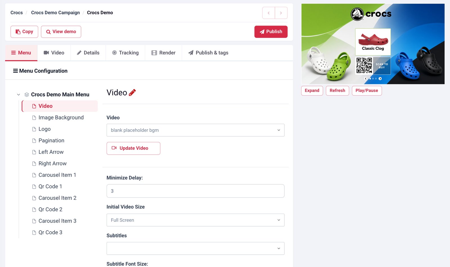
Task: Click the next arrow in the breadcrumb bar
Action: coord(281,13)
